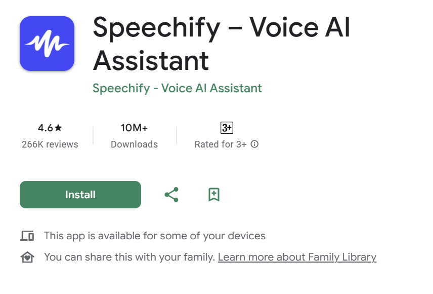Click the 3+ rating badge

coord(227,128)
